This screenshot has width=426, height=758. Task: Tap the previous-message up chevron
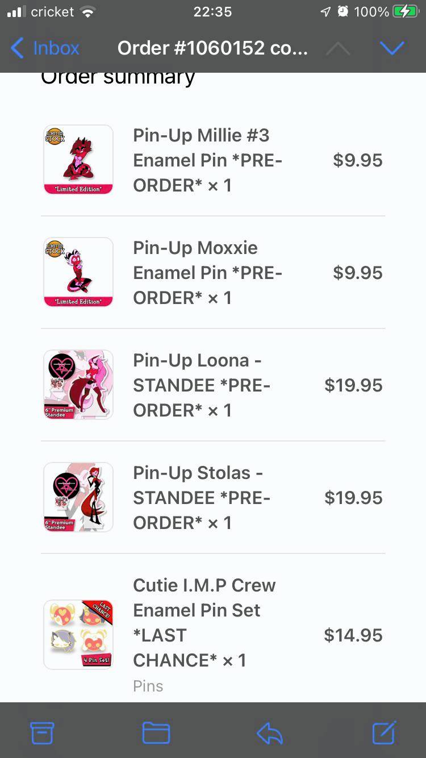(x=338, y=48)
